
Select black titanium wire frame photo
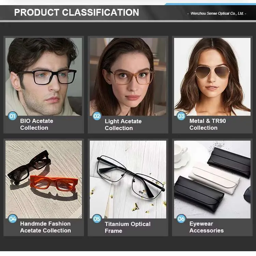pos(128,180)
